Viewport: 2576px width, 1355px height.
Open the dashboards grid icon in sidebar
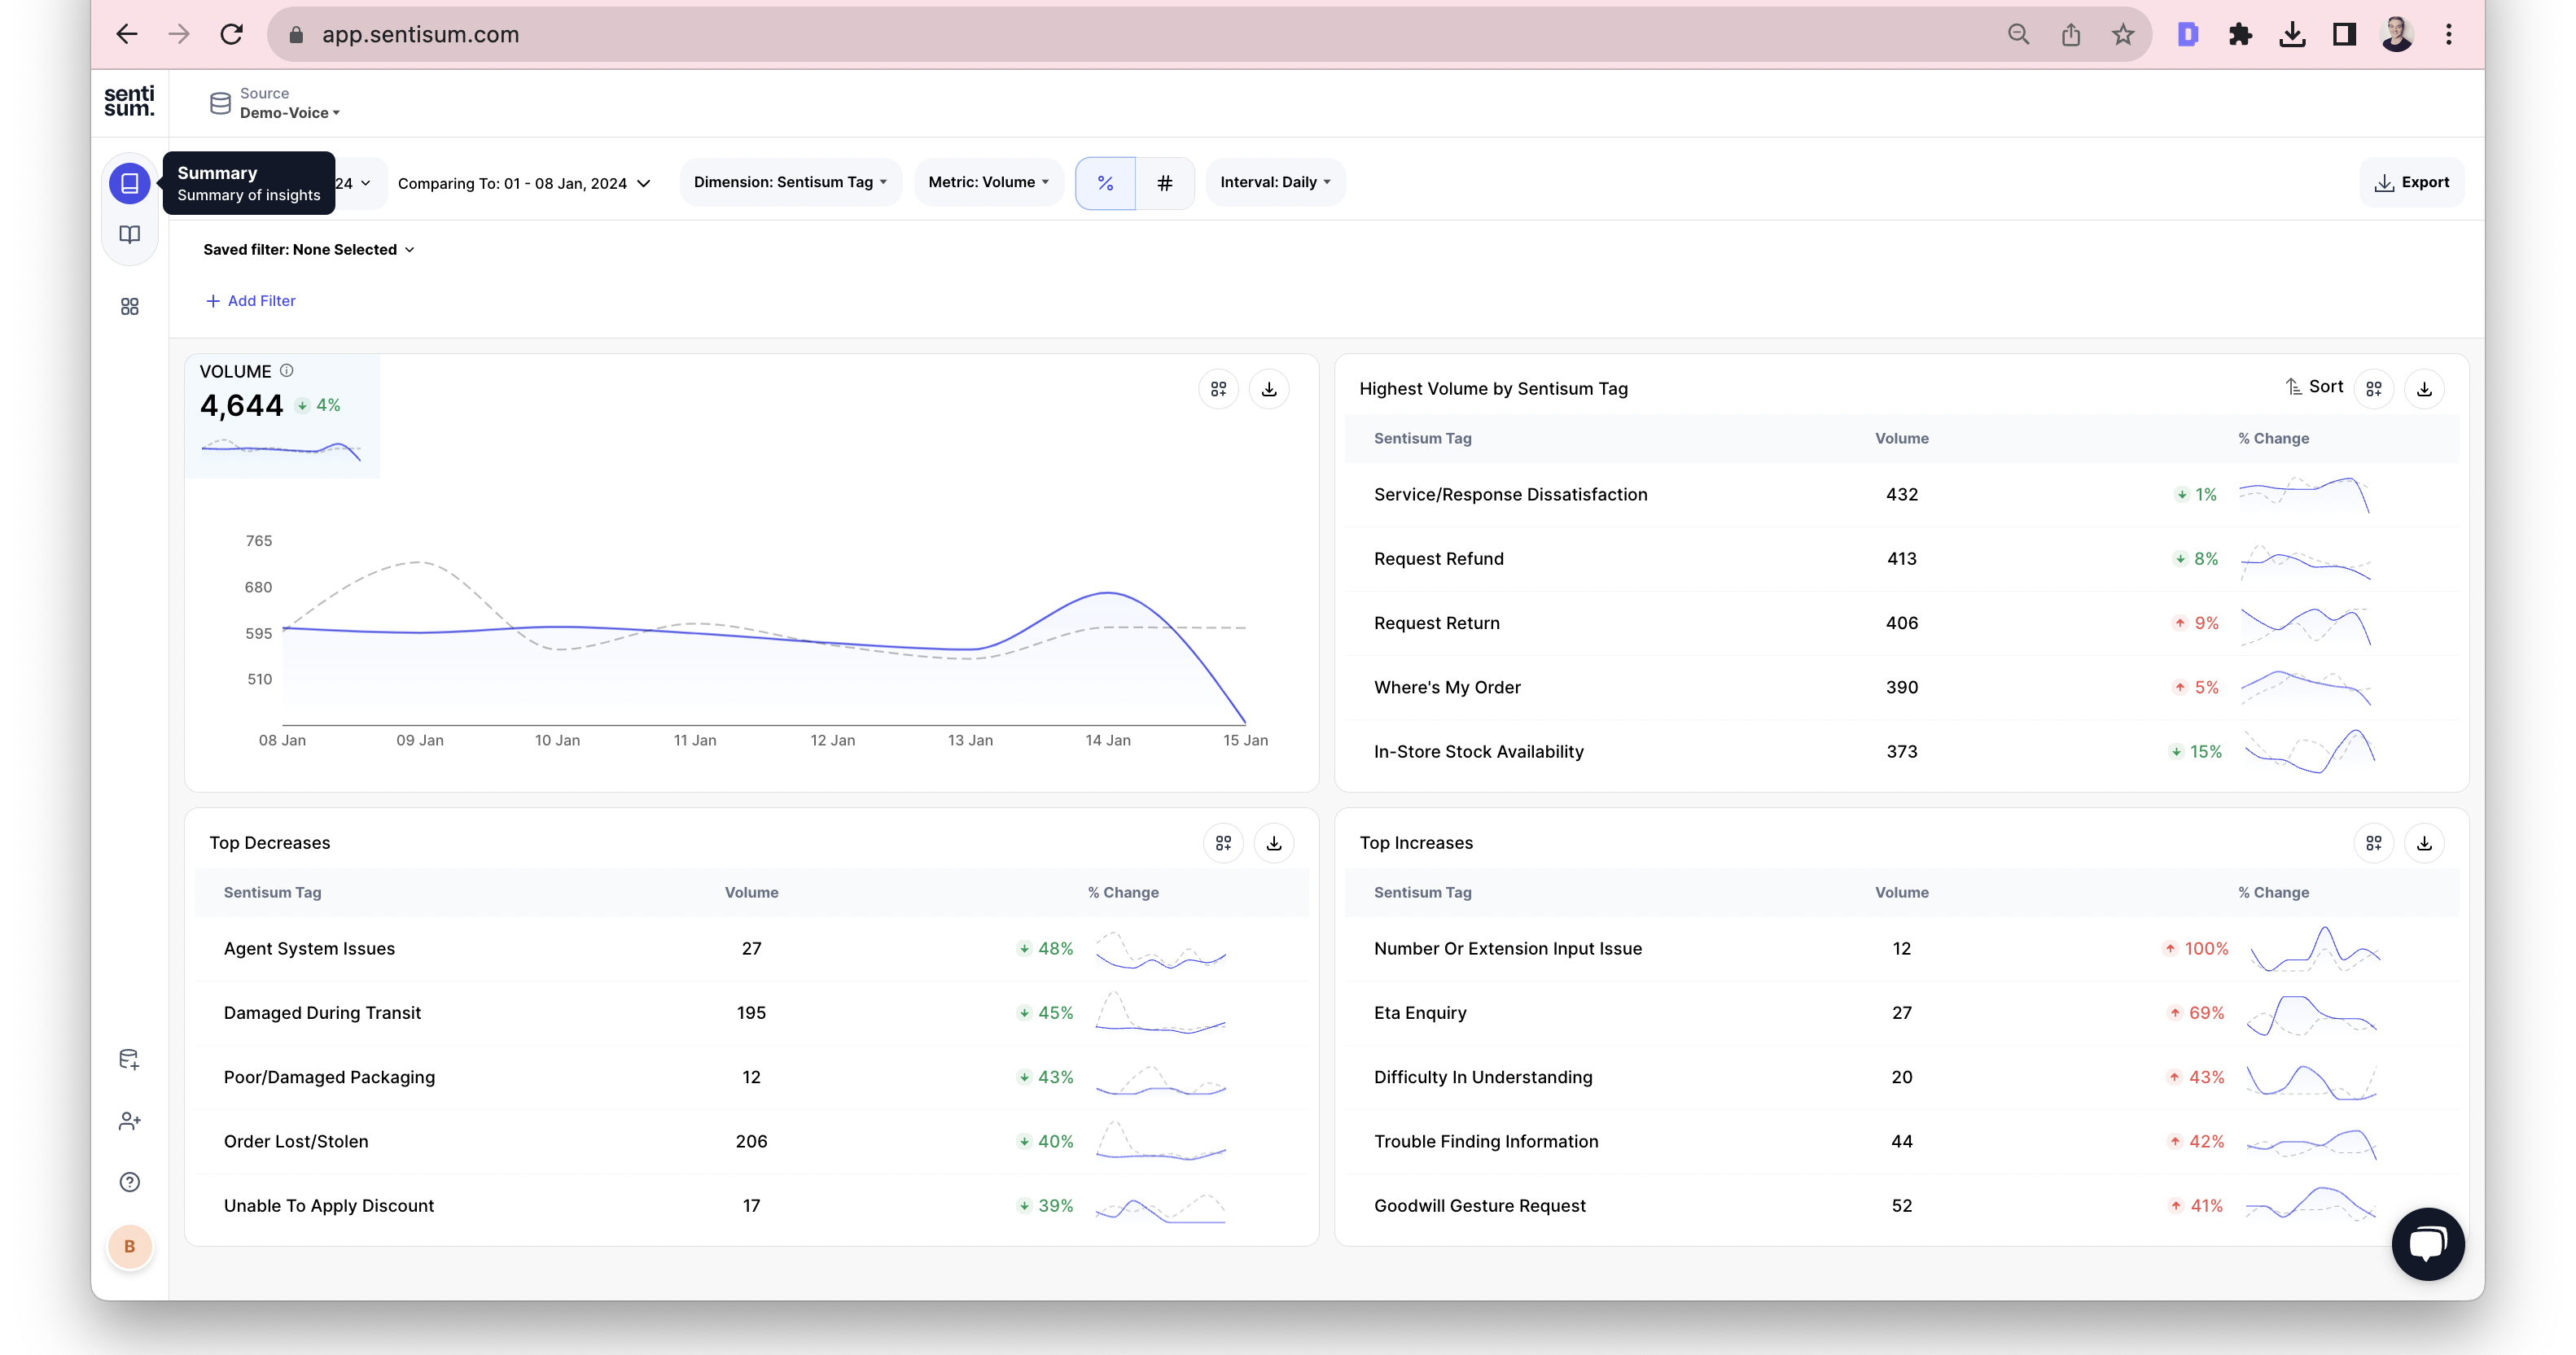pyautogui.click(x=129, y=307)
